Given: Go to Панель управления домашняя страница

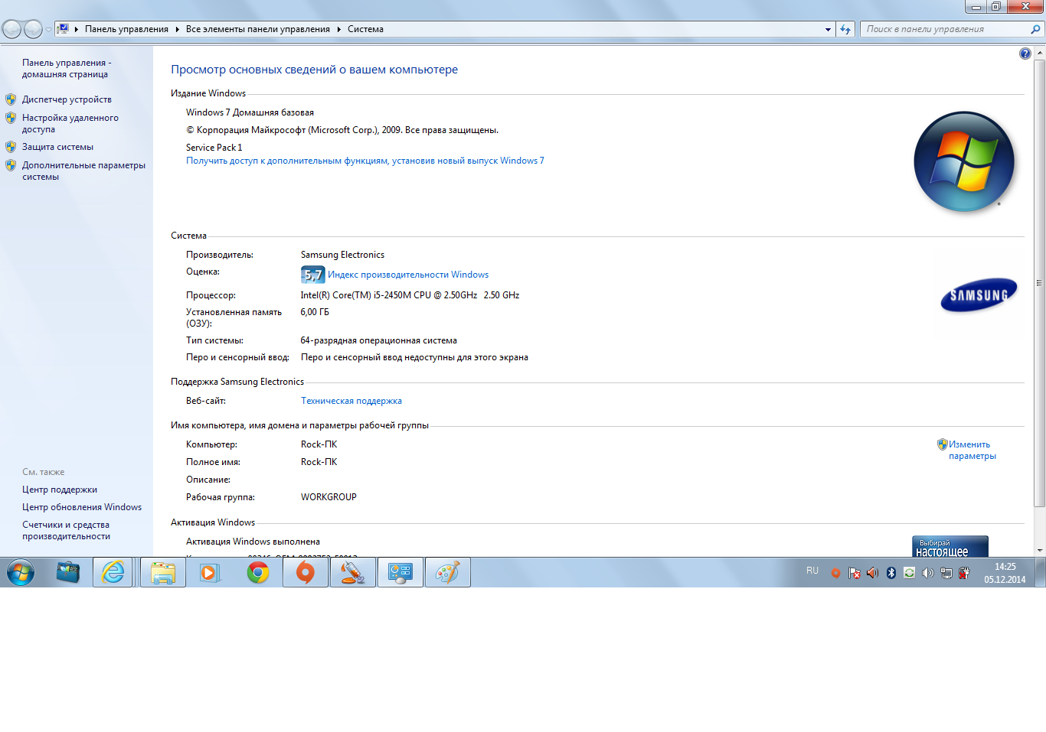Looking at the screenshot, I should tap(67, 68).
